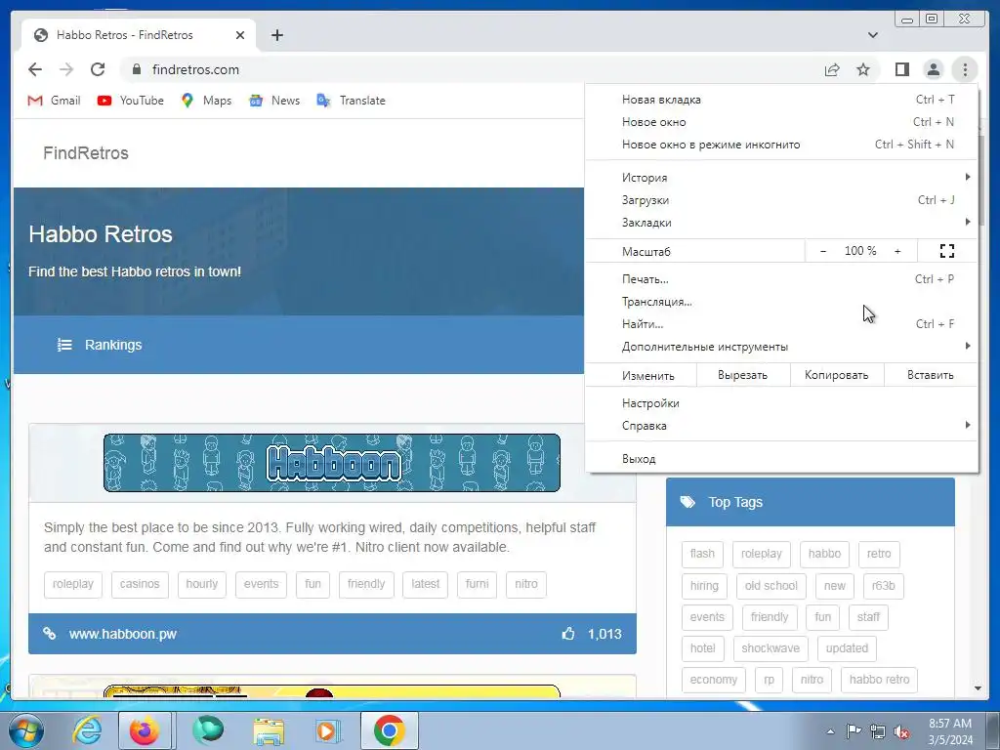Open Windows Explorer folder in taskbar

[269, 730]
